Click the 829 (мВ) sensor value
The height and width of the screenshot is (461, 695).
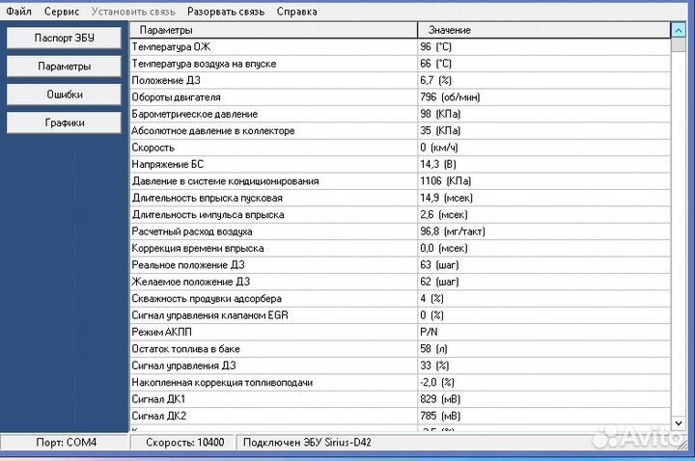[x=440, y=399]
